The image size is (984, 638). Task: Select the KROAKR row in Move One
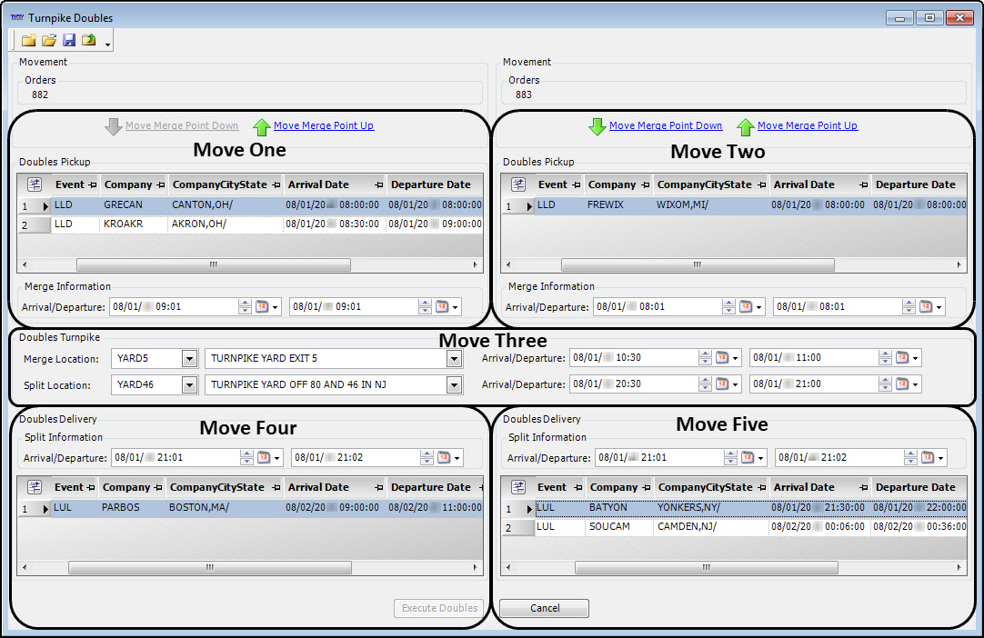tap(250, 224)
